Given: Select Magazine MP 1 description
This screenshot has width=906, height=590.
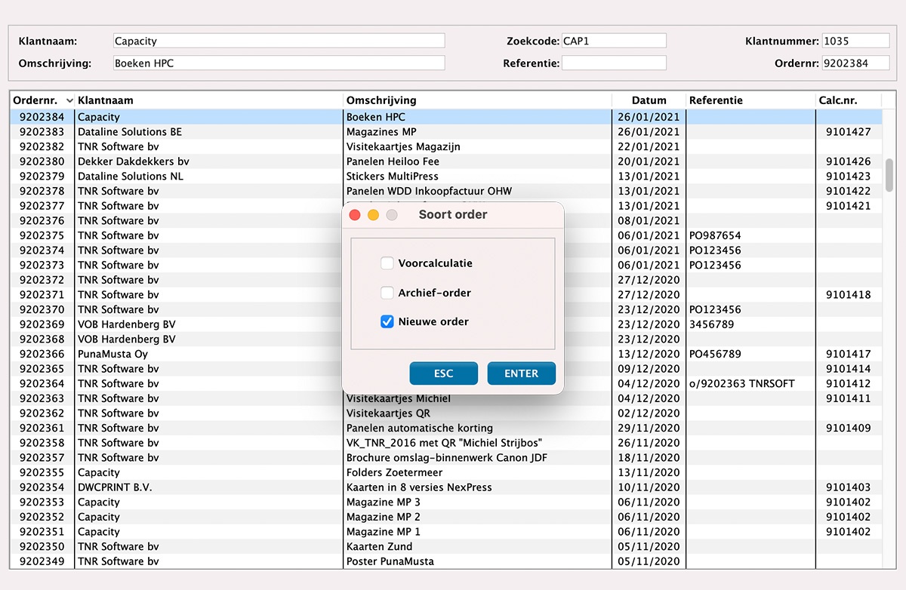Looking at the screenshot, I should tap(384, 532).
